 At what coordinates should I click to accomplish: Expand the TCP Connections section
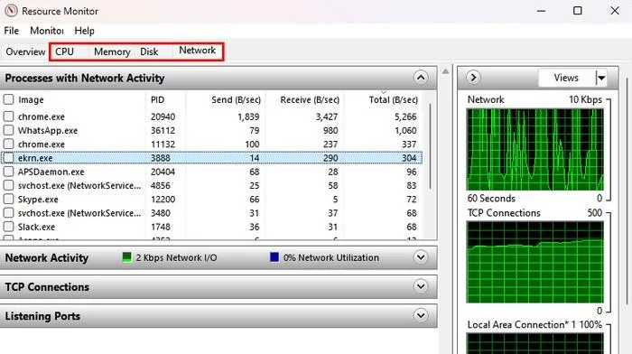(421, 286)
